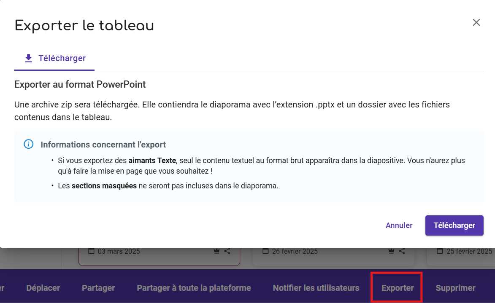Cancel the export with Annuler
The height and width of the screenshot is (303, 495).
(399, 225)
